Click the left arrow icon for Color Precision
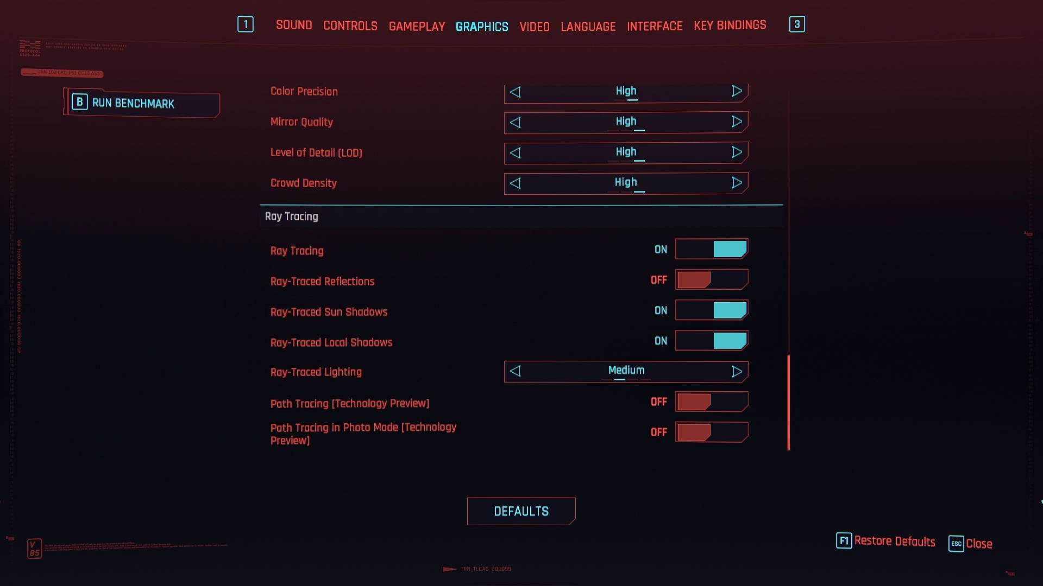 point(514,91)
